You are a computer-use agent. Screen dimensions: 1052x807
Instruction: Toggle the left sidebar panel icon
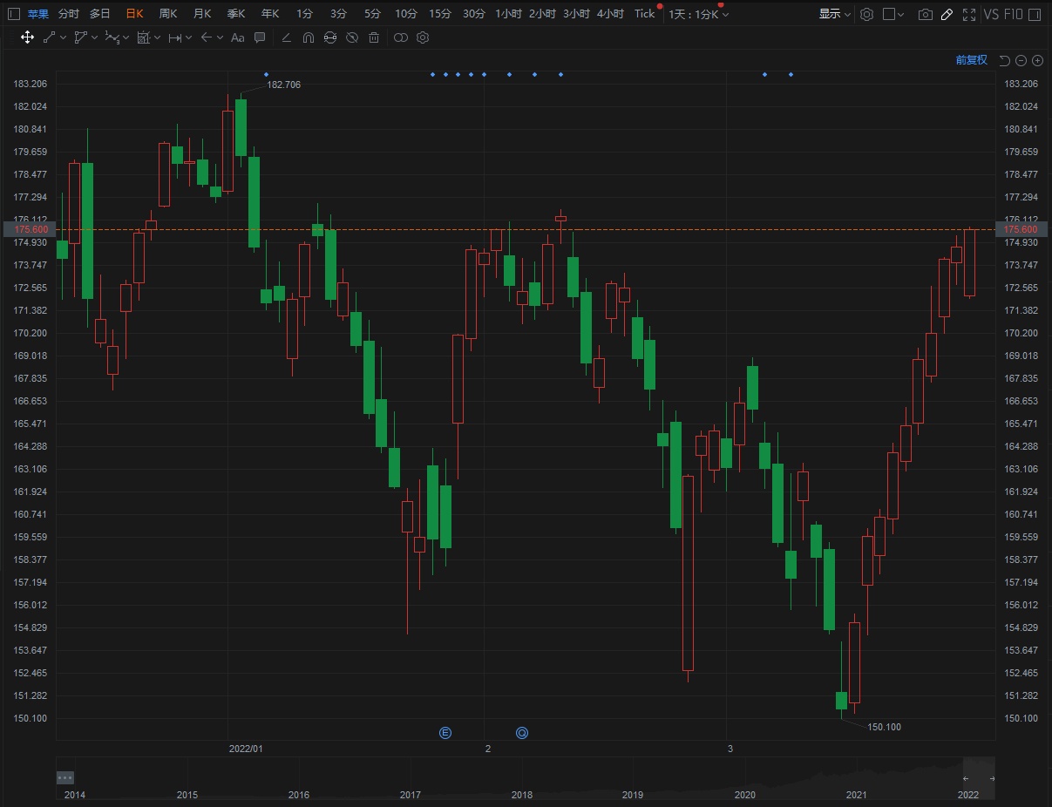click(x=12, y=14)
